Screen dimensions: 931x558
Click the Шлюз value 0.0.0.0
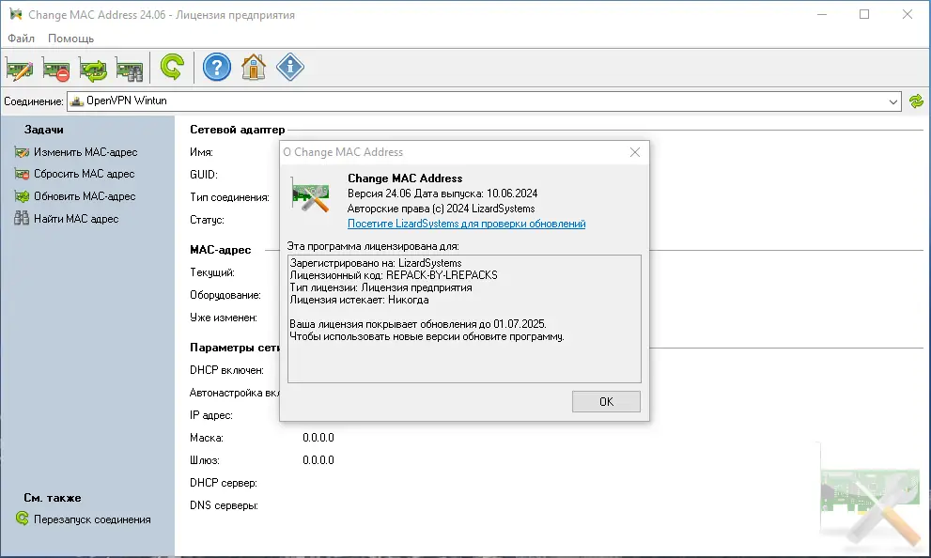click(x=318, y=460)
